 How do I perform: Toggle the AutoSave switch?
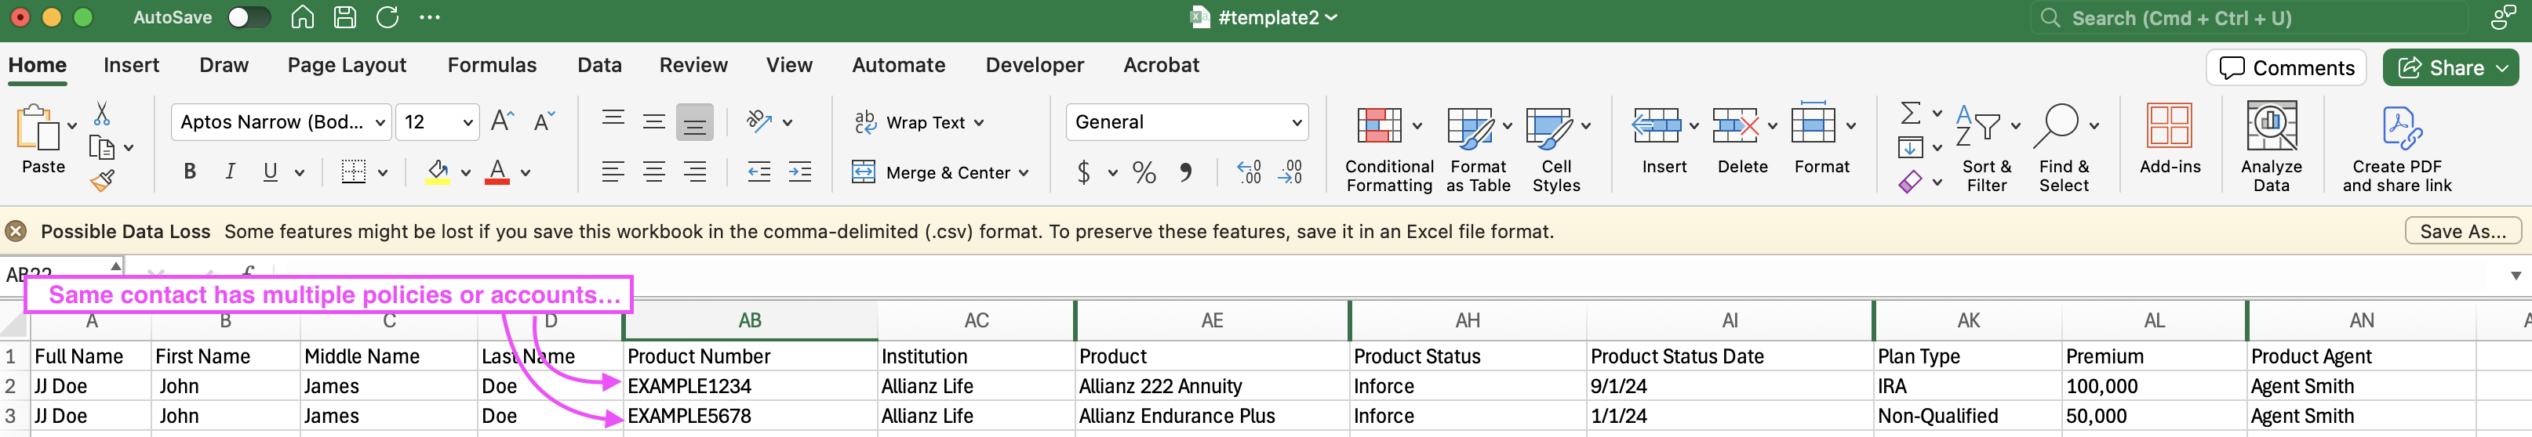[248, 18]
